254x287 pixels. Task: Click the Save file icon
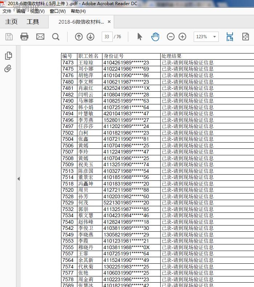(x=9, y=37)
